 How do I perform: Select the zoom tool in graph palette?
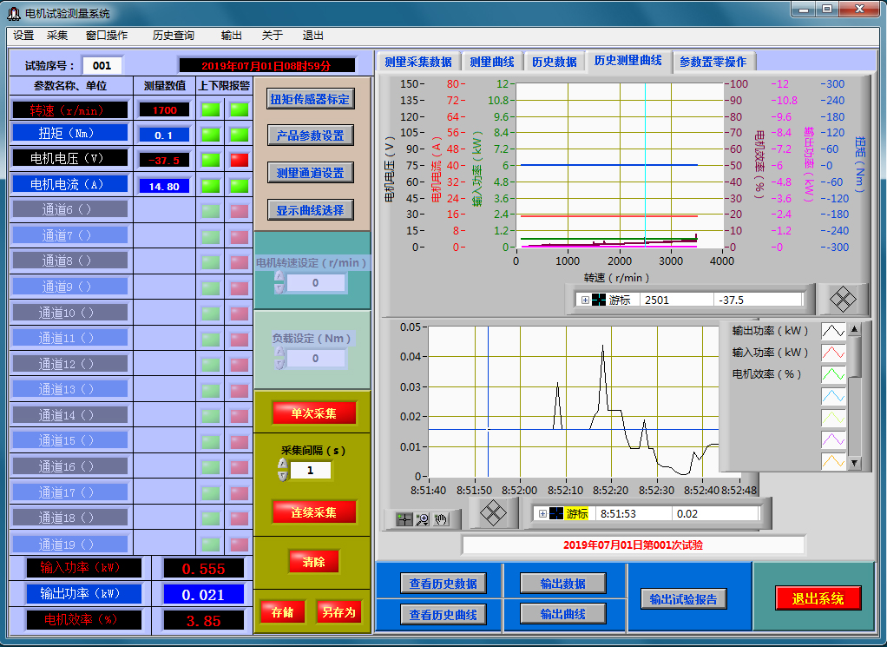423,519
